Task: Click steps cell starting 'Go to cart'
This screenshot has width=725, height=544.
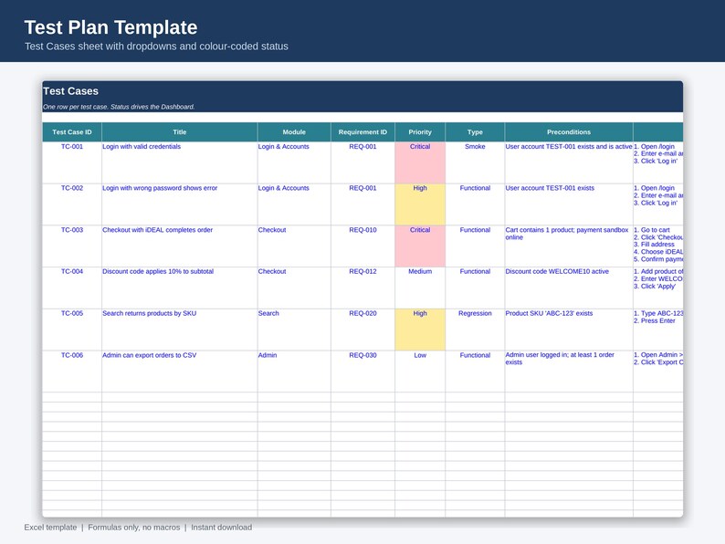Action: pyautogui.click(x=658, y=246)
